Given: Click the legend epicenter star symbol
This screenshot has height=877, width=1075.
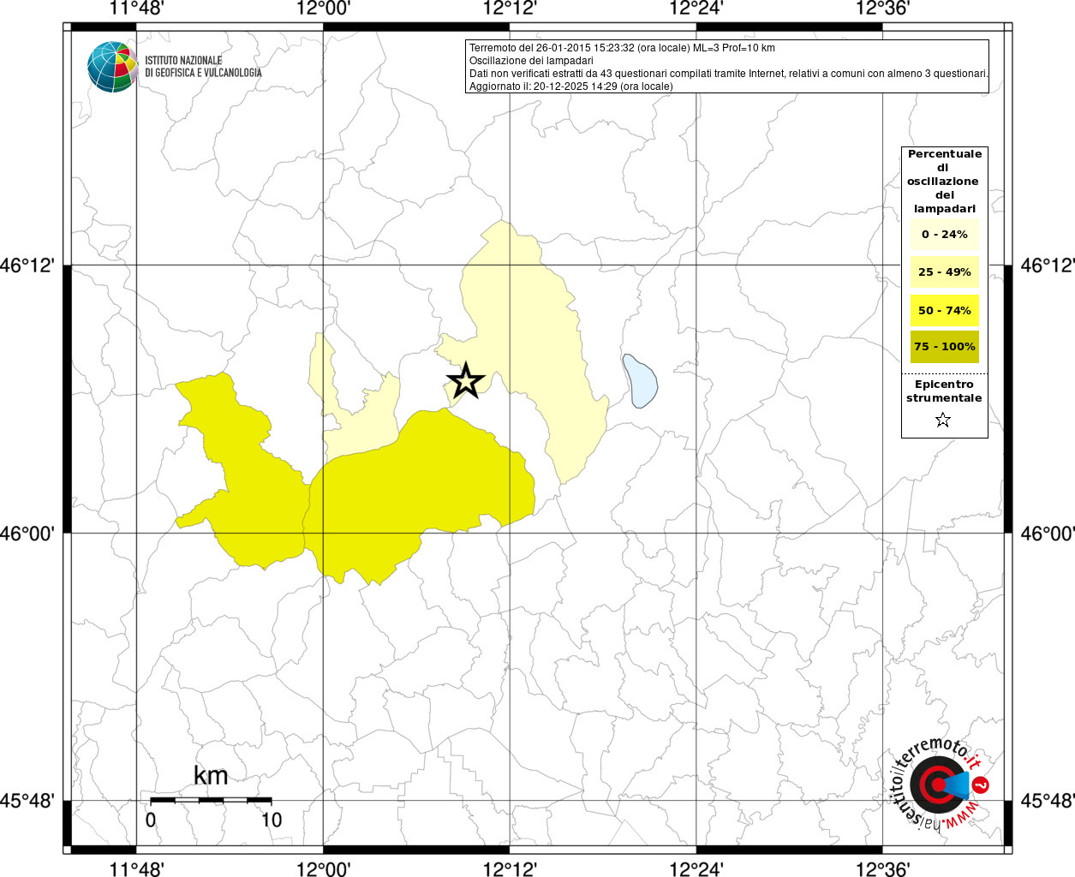Looking at the screenshot, I should (x=943, y=420).
